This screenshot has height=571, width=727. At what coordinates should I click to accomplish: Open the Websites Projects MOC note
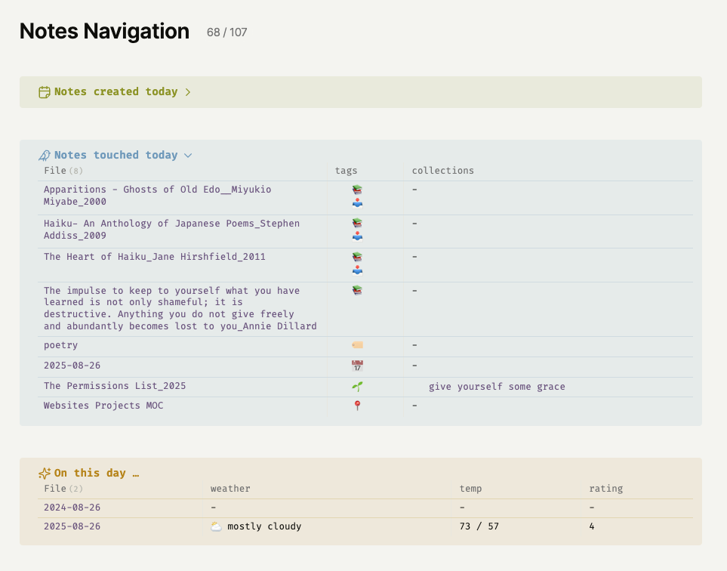(103, 406)
